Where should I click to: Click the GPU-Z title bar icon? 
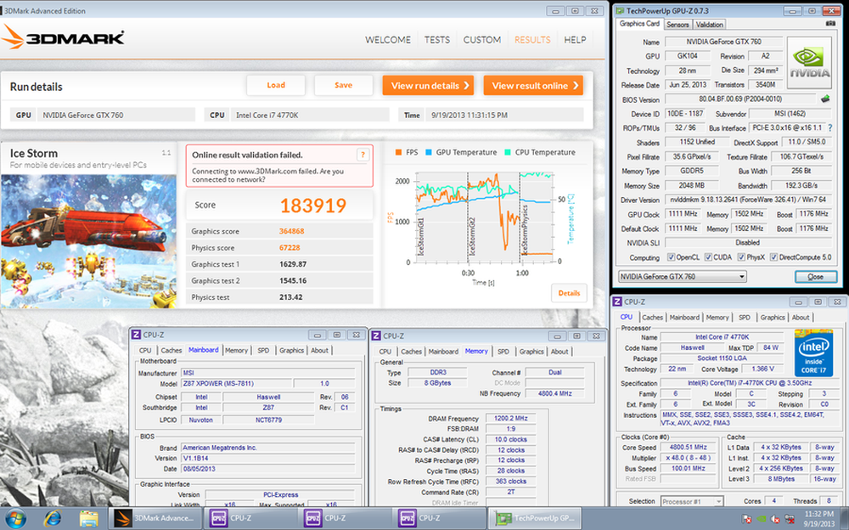pyautogui.click(x=620, y=11)
